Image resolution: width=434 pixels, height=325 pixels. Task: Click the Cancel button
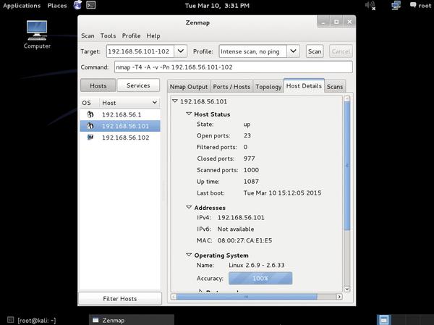341,51
